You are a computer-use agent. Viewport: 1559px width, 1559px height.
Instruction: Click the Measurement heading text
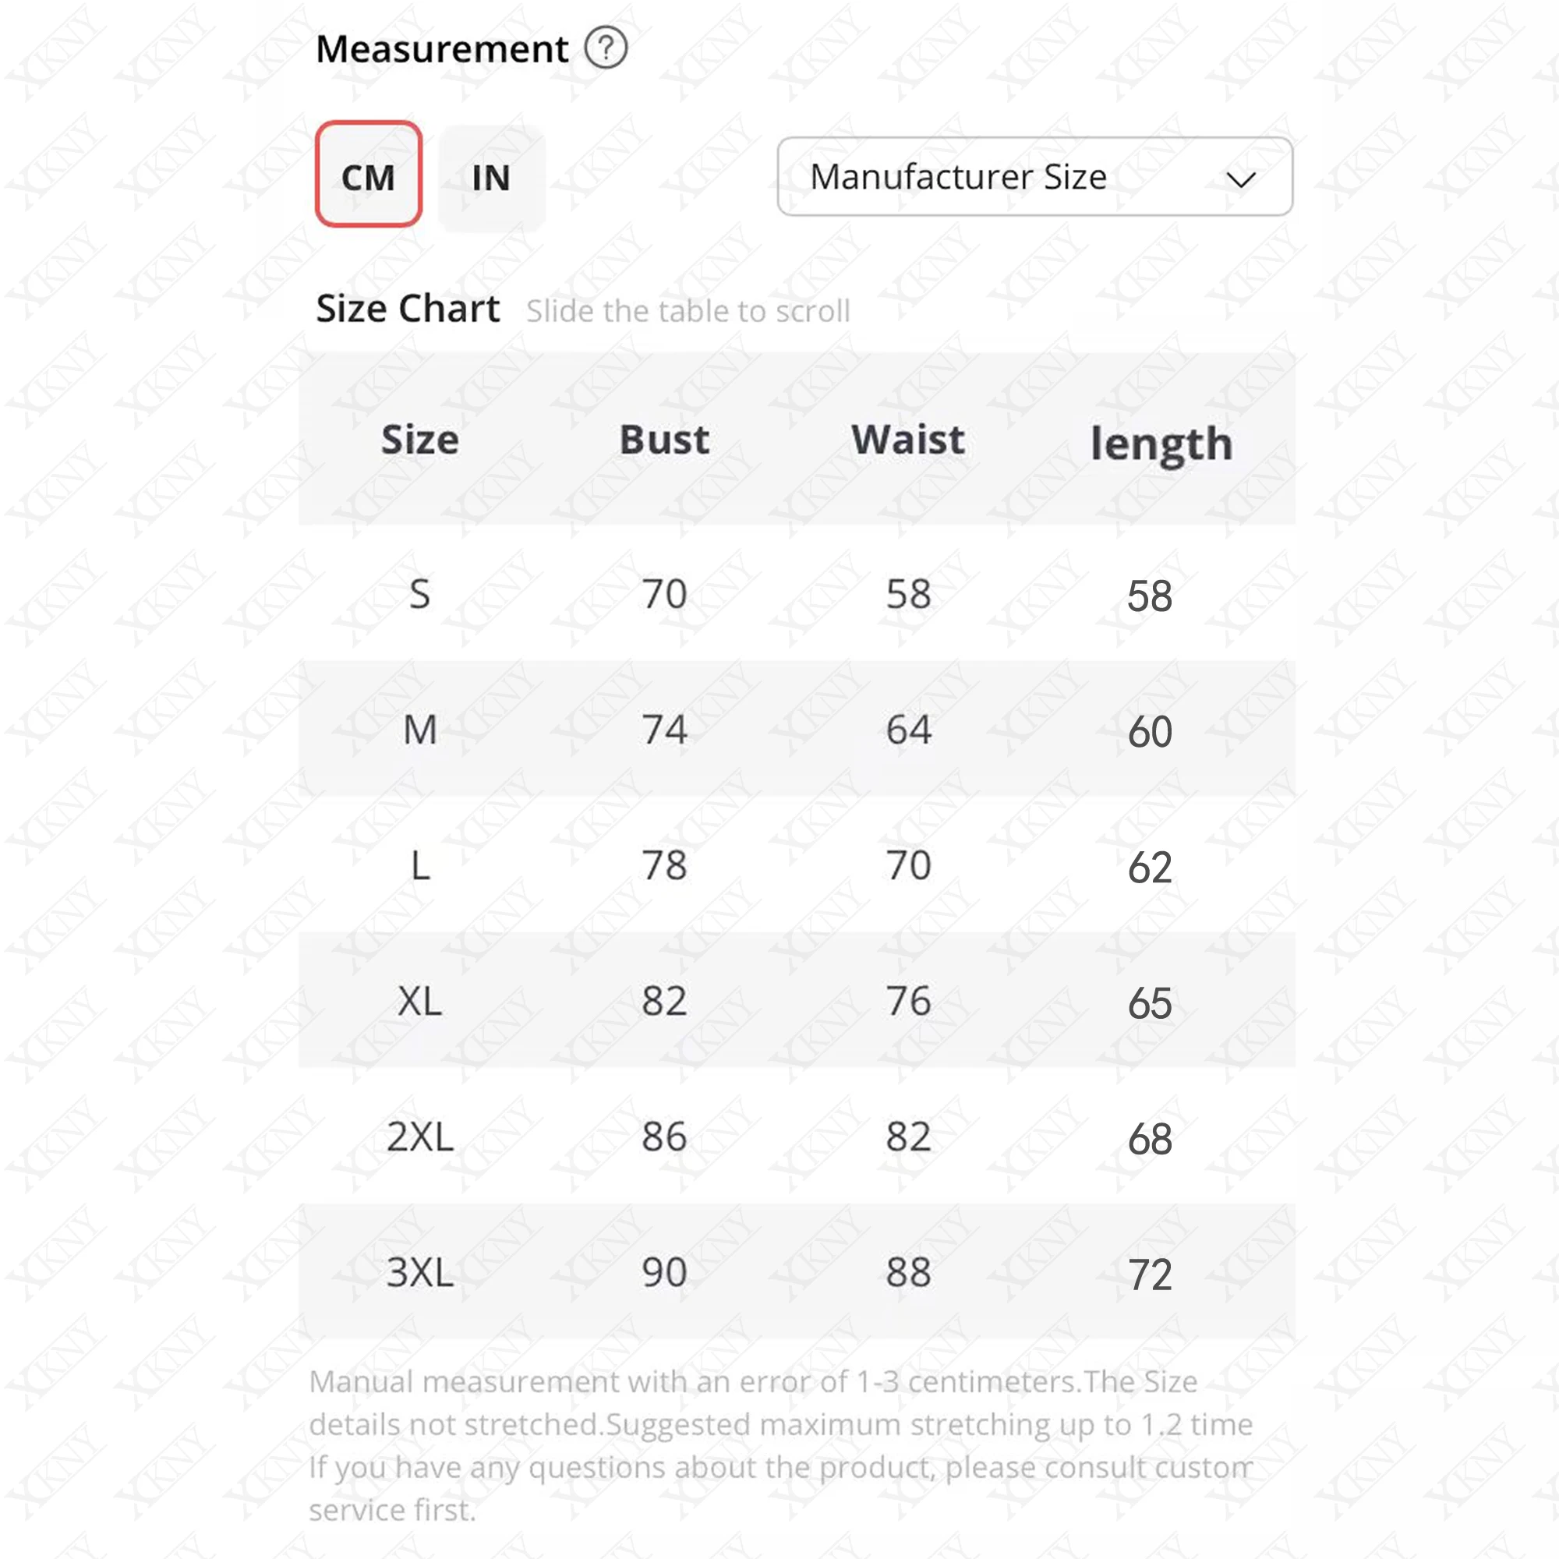[x=441, y=48]
